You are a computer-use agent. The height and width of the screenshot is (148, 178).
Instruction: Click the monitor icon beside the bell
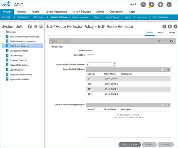160,5
